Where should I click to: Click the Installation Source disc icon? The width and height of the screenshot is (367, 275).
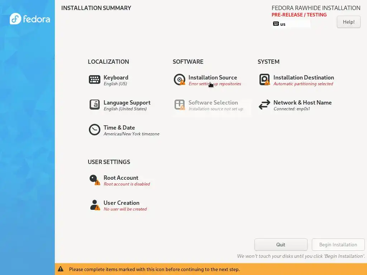[180, 79]
